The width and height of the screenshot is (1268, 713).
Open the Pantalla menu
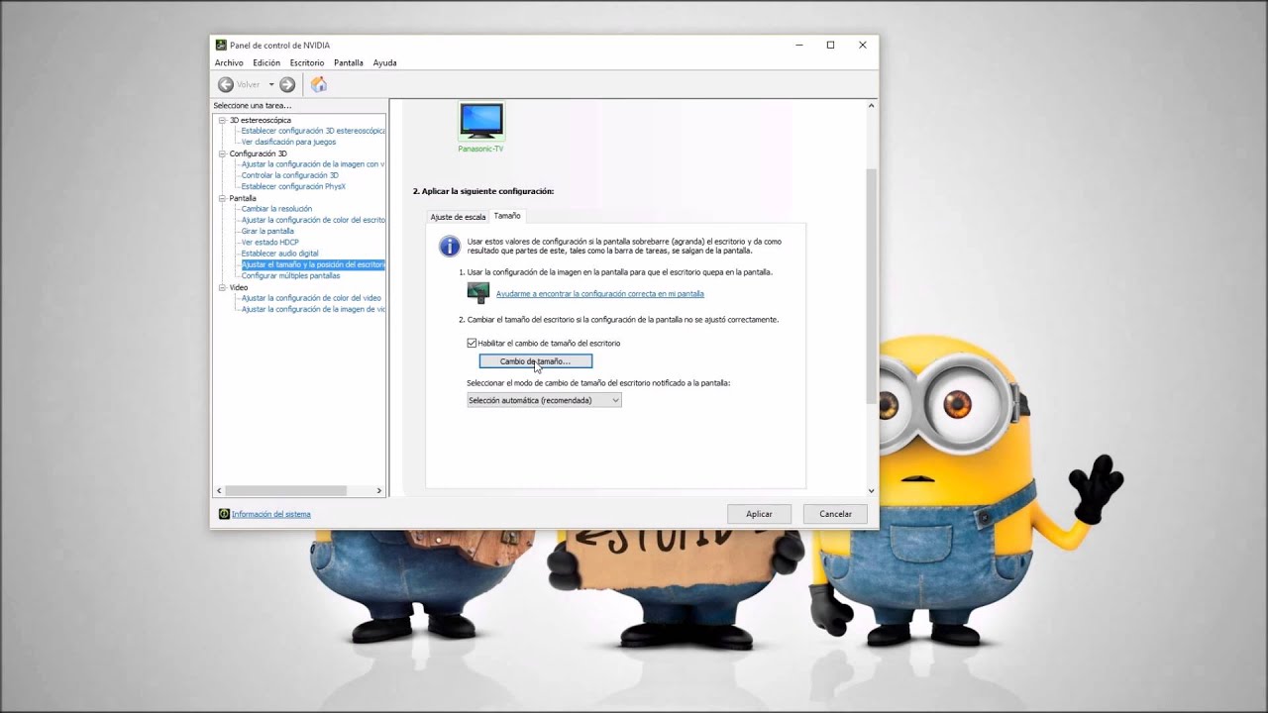pos(349,62)
